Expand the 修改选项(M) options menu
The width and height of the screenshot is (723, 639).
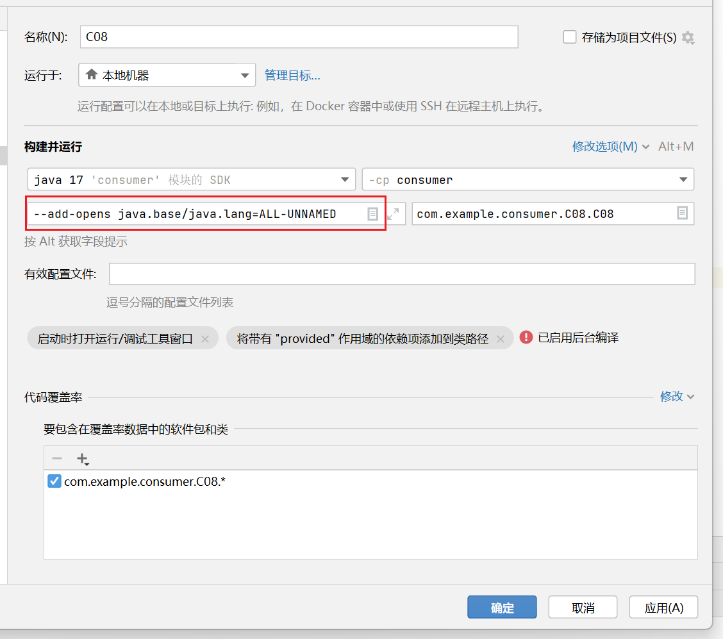tap(611, 146)
